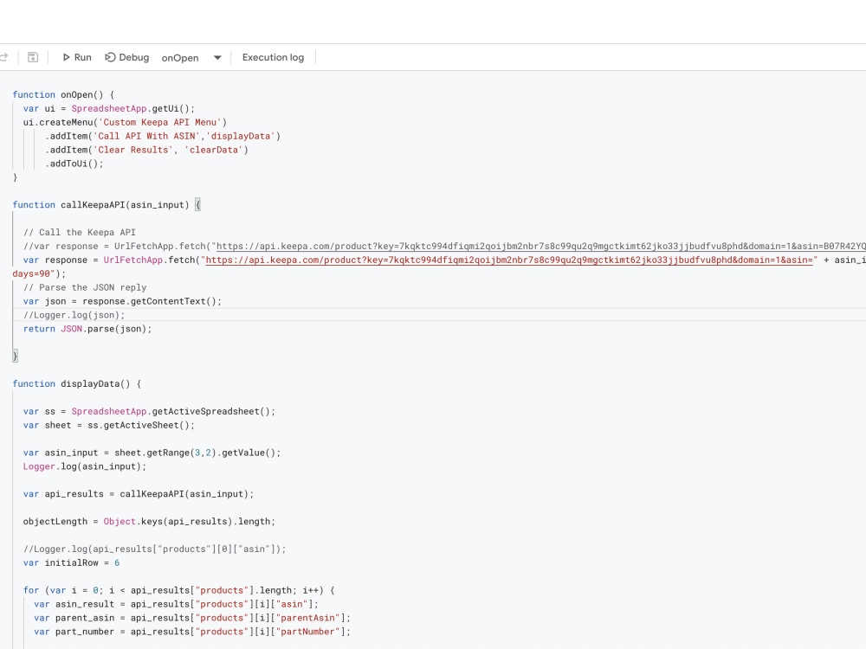
Task: Click the '// Parse the JSON reply' comment
Action: 85,287
